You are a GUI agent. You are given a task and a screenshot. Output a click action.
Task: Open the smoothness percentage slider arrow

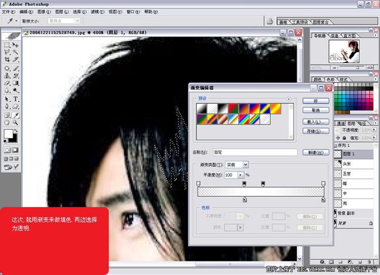pos(240,175)
